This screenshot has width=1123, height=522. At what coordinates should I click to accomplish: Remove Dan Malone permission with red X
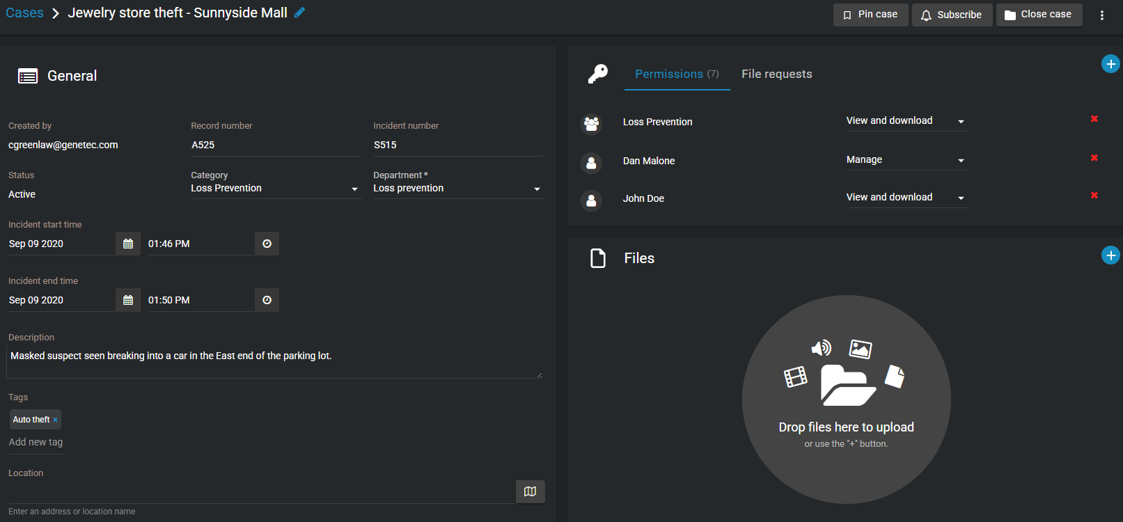(1094, 158)
